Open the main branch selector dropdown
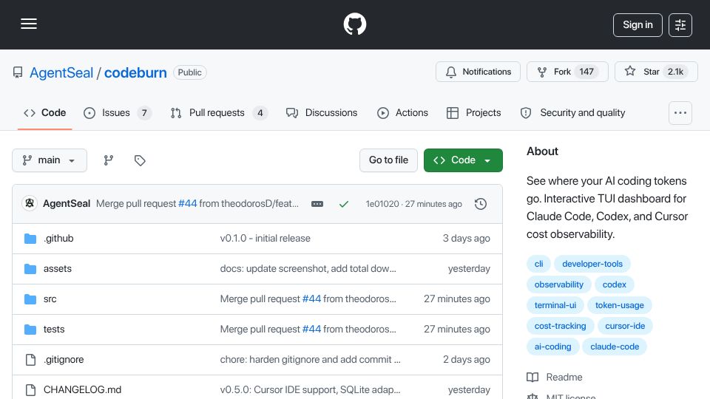 coord(50,160)
